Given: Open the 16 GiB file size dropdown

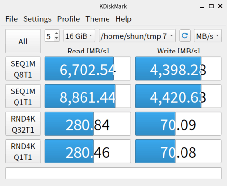Looking at the screenshot, I should [x=79, y=35].
